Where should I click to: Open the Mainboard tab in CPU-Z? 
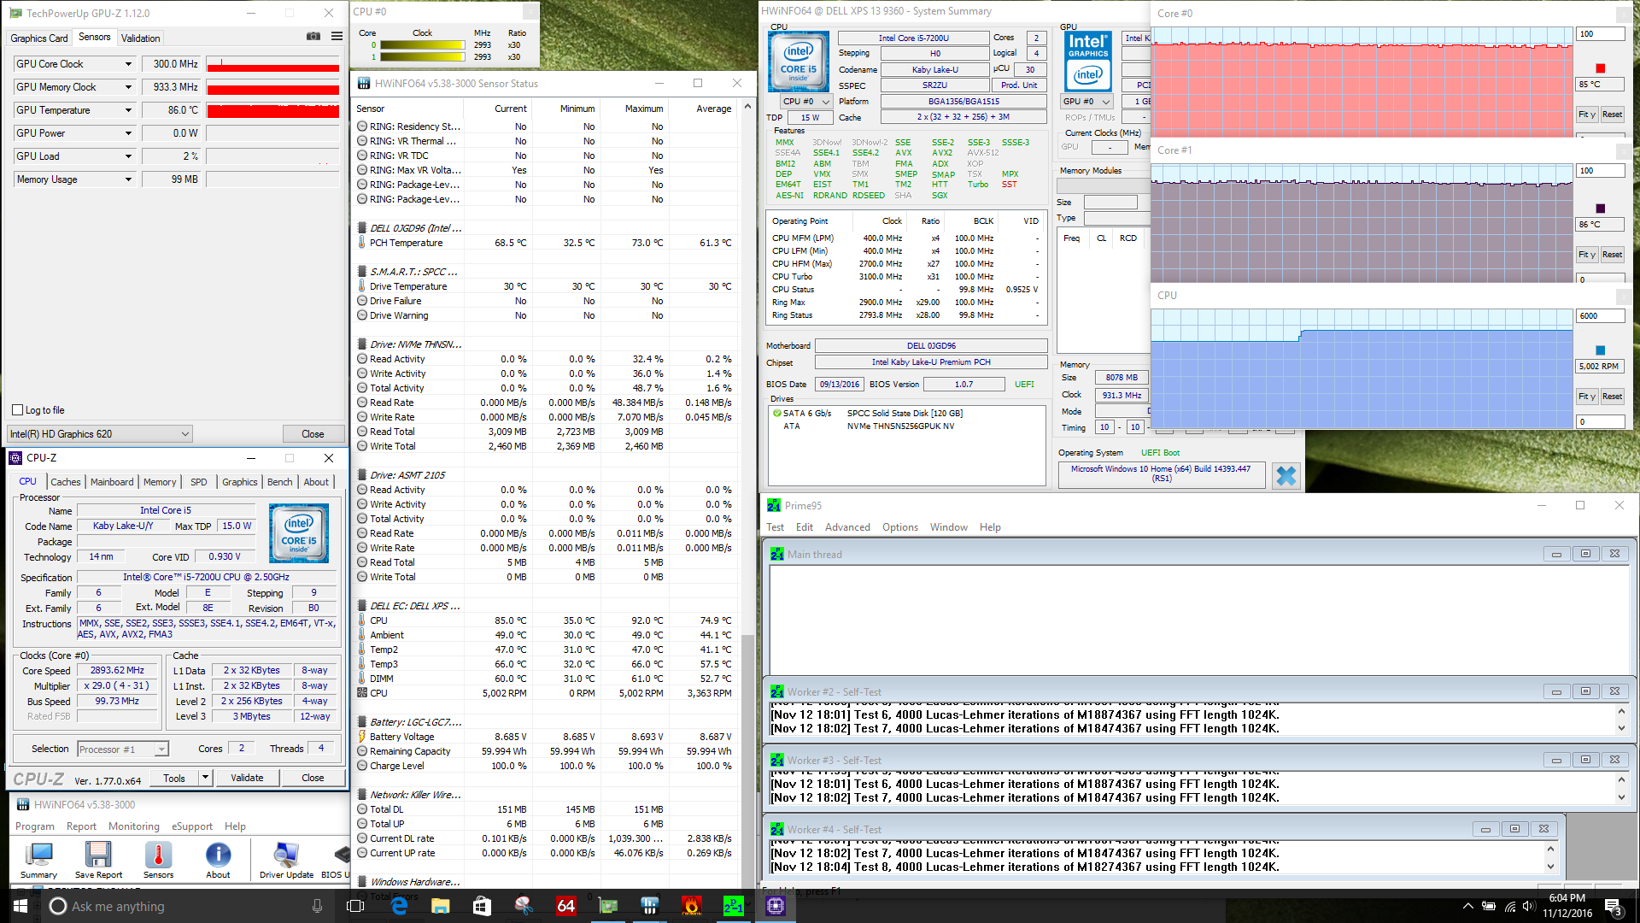(112, 482)
